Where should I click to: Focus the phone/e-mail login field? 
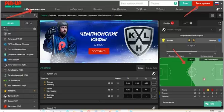click(134, 4)
